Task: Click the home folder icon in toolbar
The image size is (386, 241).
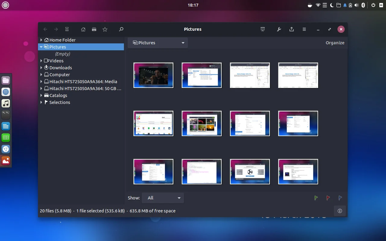Action: pyautogui.click(x=83, y=29)
